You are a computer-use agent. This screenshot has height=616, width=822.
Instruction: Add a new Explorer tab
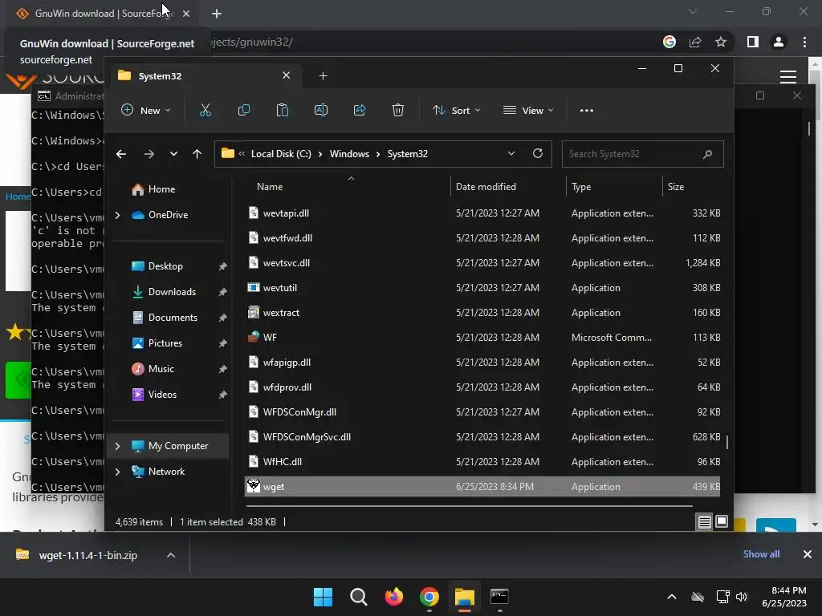click(323, 76)
